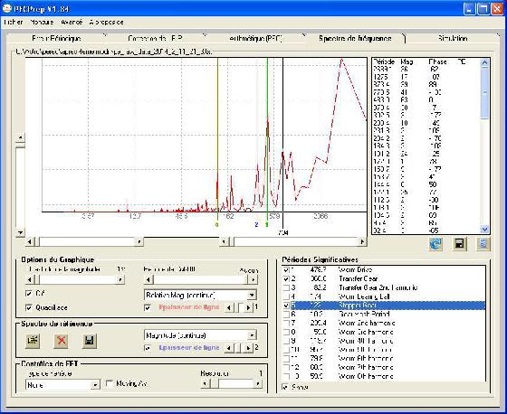Click the right arrow of the magnitude scale slider

pos(120,279)
